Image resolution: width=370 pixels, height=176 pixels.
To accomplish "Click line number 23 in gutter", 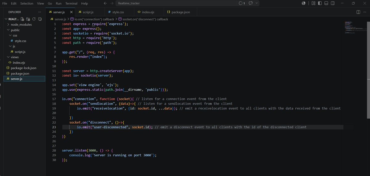I will point(54,127).
